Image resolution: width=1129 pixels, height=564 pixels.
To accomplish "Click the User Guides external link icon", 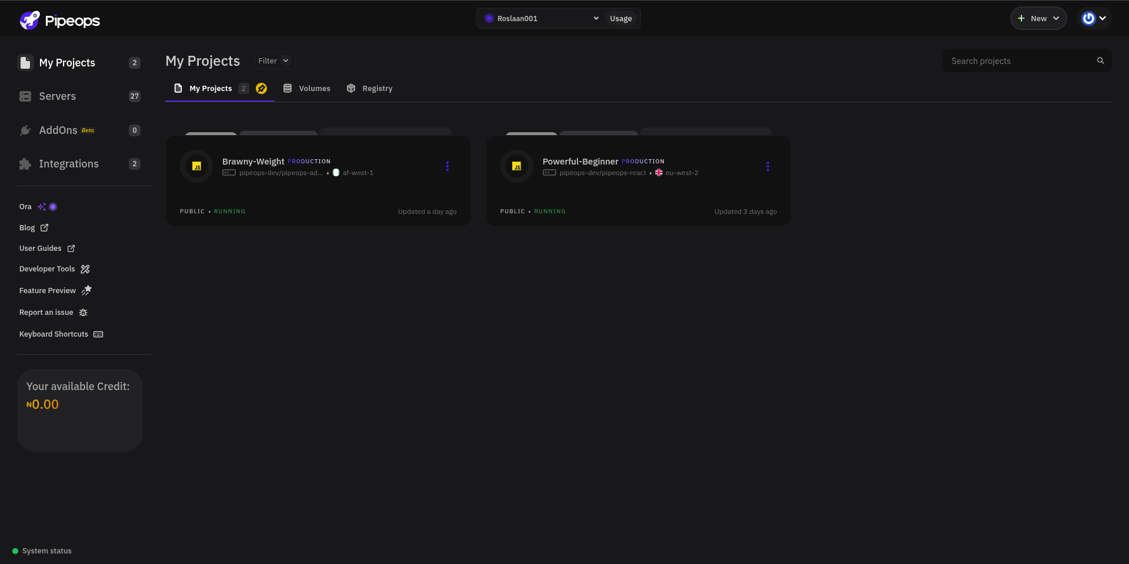I will coord(71,249).
